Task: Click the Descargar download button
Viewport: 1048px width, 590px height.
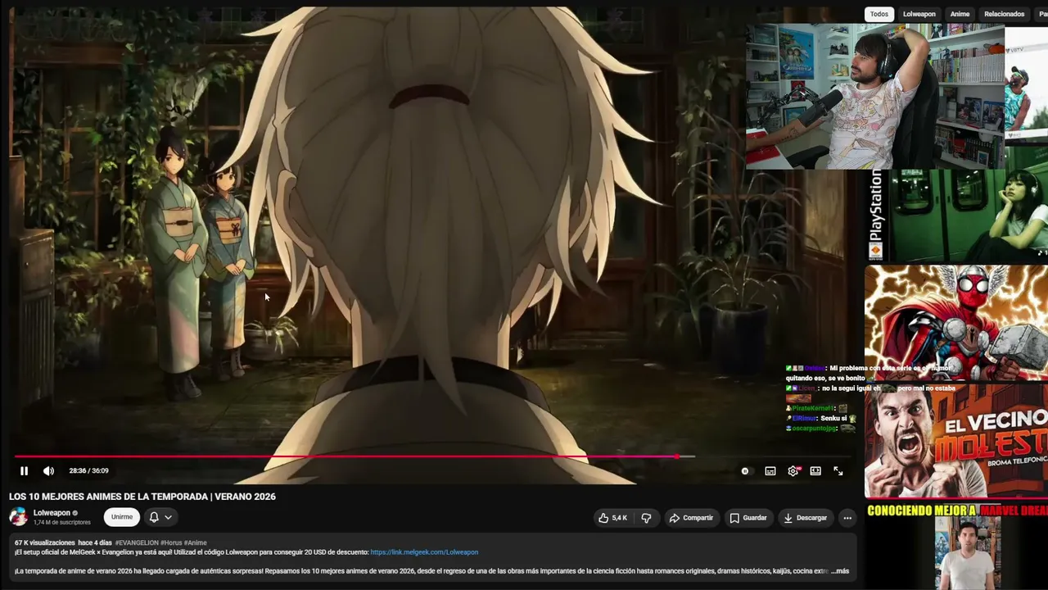Action: (x=805, y=518)
